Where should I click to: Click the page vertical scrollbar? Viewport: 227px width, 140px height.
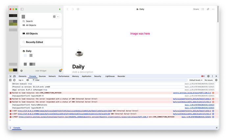[x=218, y=14]
